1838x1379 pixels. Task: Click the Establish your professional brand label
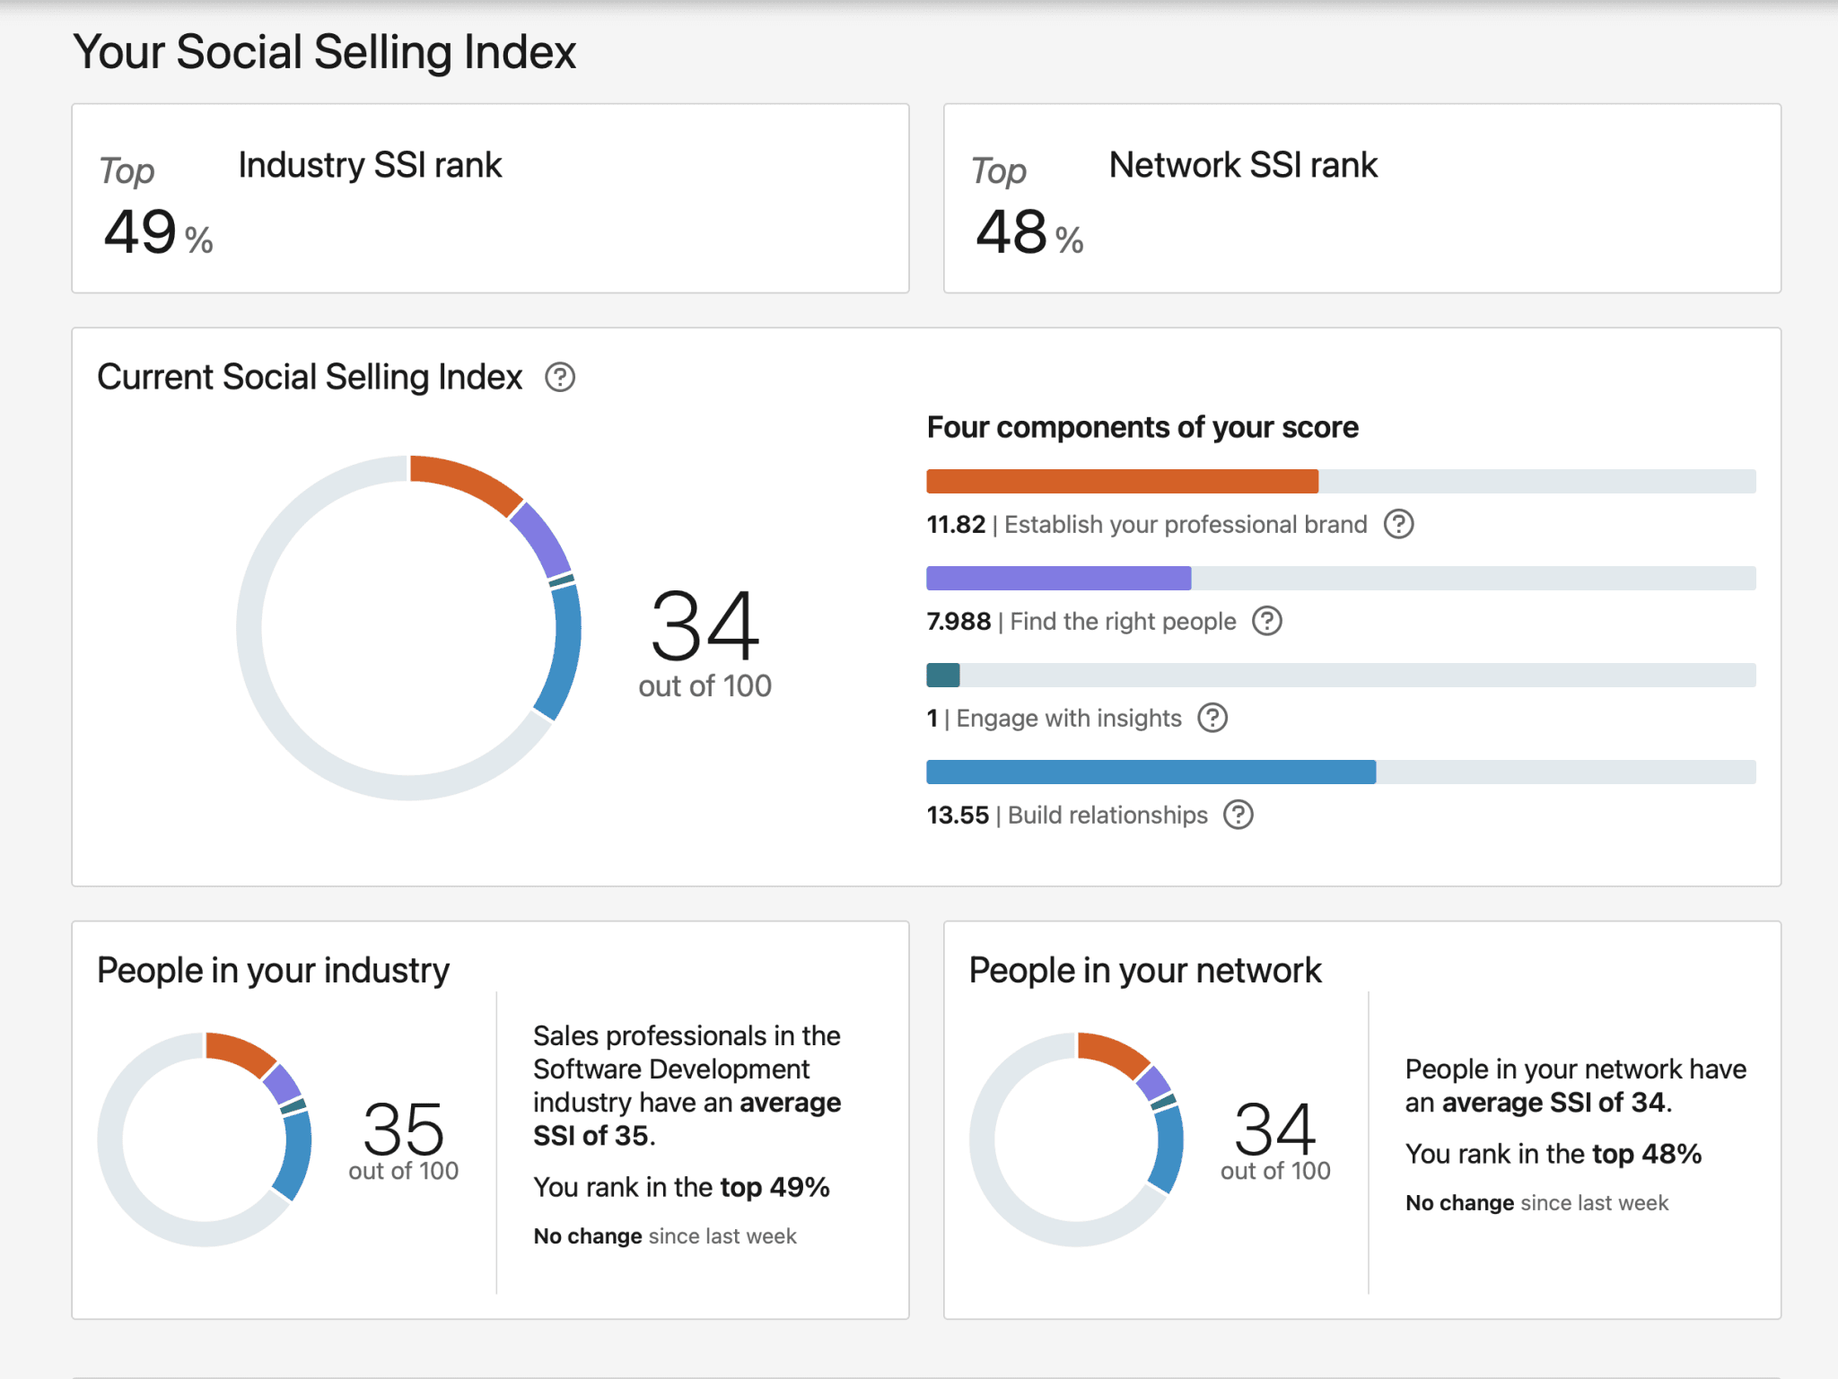click(x=1186, y=524)
